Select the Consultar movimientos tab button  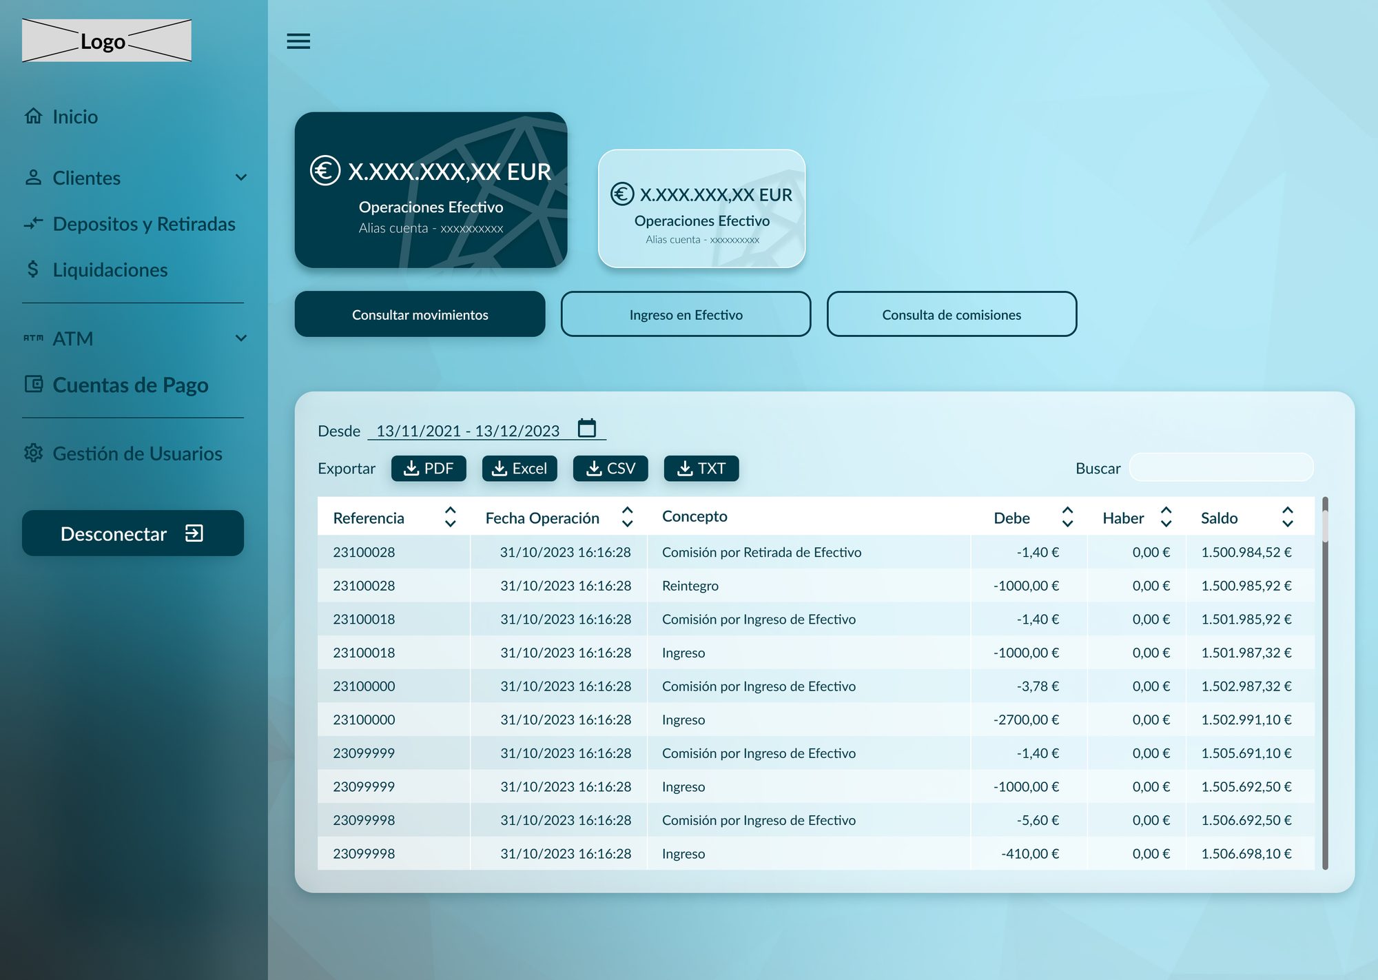(420, 314)
